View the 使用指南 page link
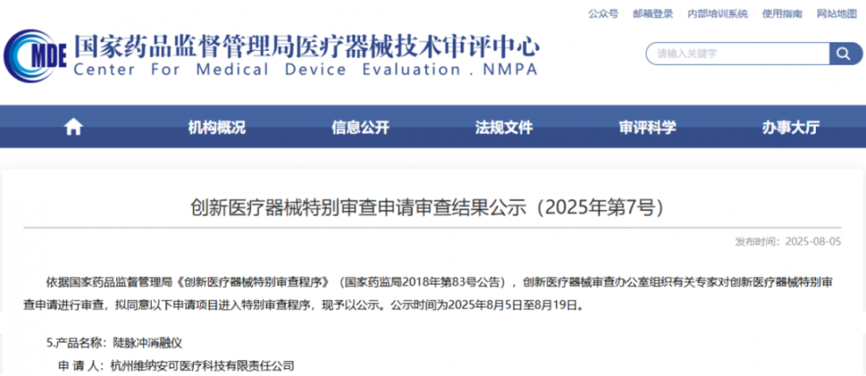The image size is (866, 376). [781, 14]
